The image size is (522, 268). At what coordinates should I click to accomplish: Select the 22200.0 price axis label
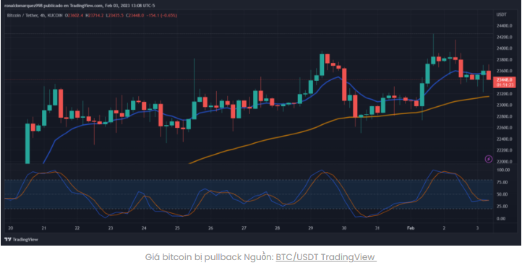click(x=505, y=150)
